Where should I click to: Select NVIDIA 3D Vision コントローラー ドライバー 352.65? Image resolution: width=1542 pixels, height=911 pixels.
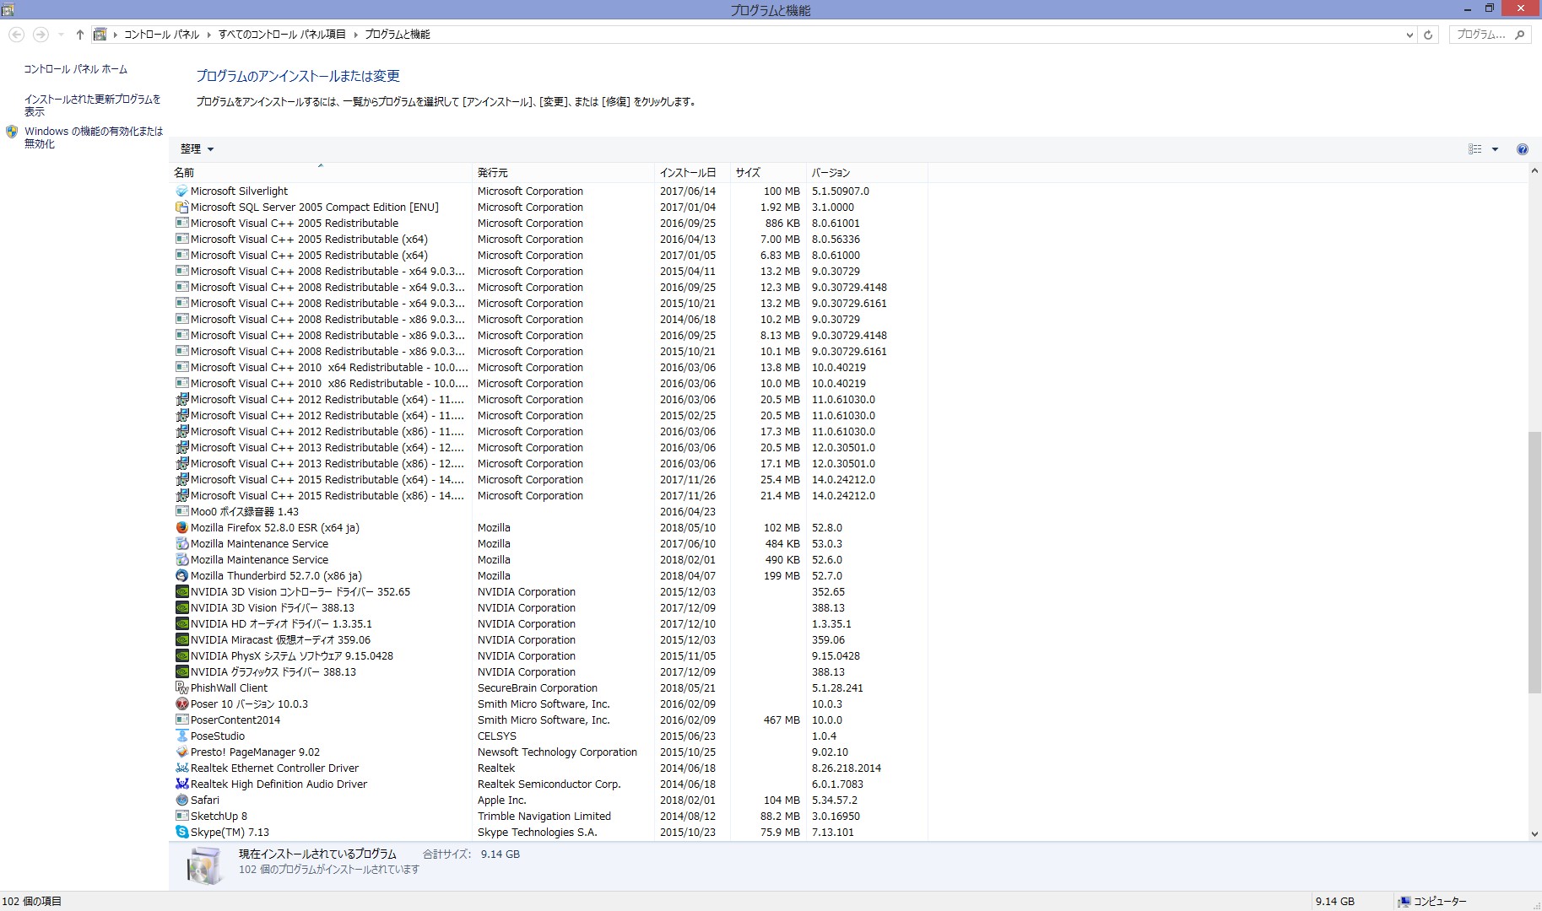pyautogui.click(x=549, y=592)
